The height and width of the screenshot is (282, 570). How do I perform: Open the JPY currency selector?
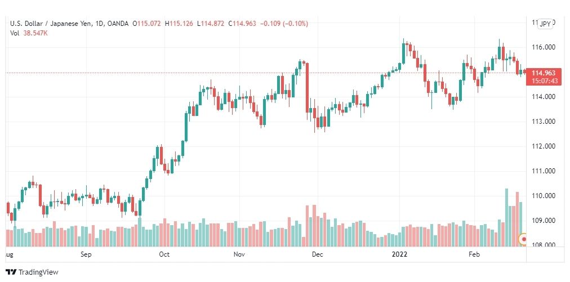[x=545, y=24]
